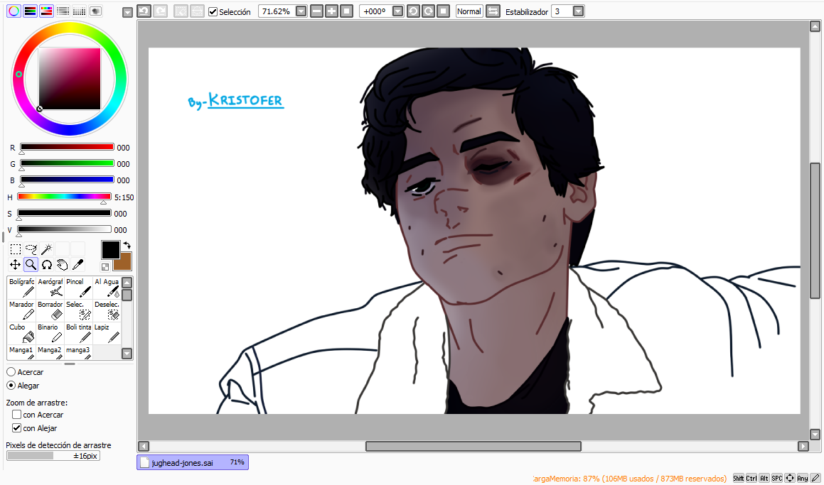This screenshot has width=824, height=485.
Task: Uncheck the con Alejar checkbox
Action: coord(17,427)
